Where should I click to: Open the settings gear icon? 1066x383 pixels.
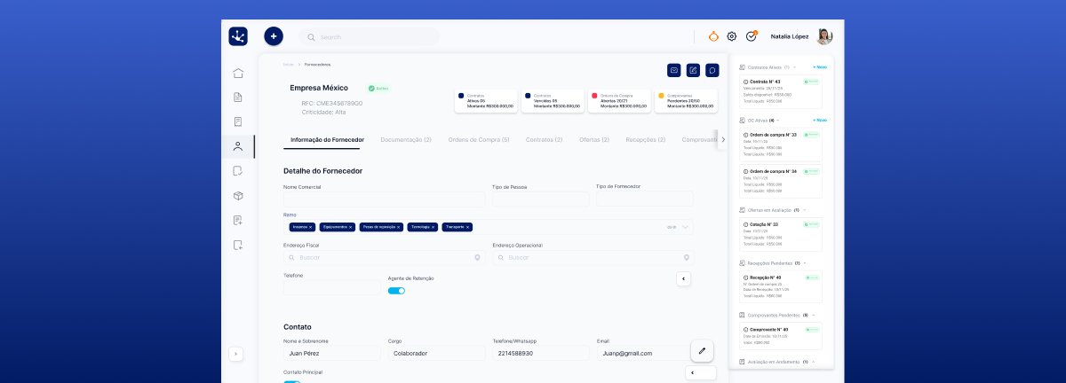click(x=732, y=36)
